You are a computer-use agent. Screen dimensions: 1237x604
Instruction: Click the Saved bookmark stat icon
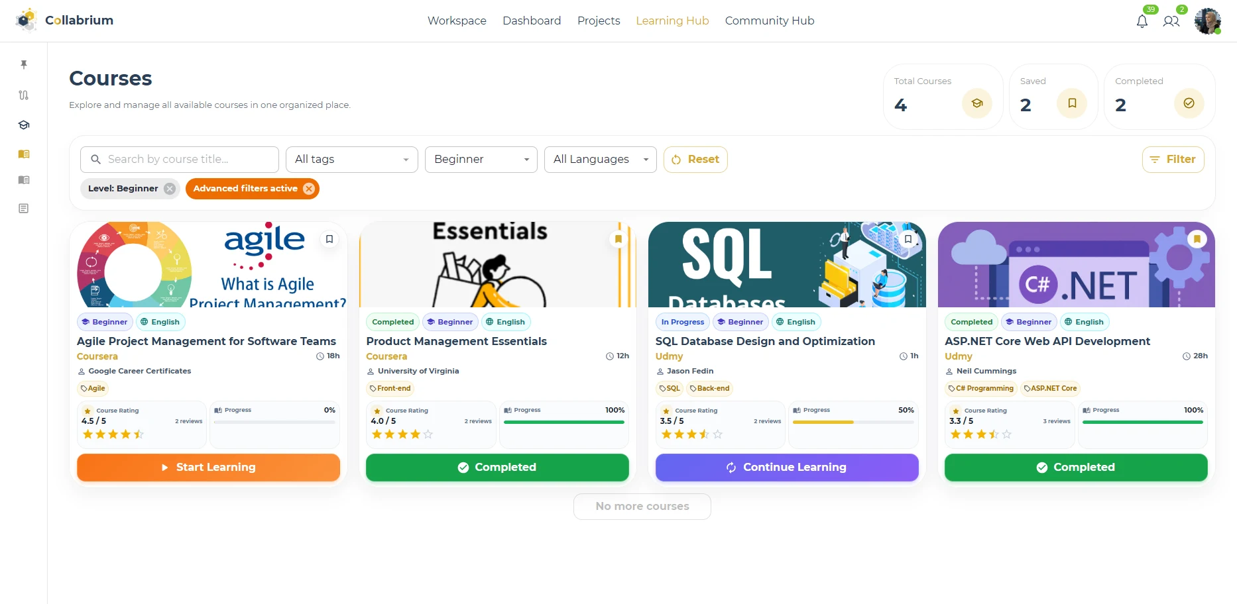point(1072,103)
